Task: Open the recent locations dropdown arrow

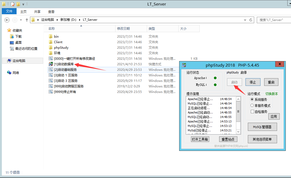Action: pos(21,20)
